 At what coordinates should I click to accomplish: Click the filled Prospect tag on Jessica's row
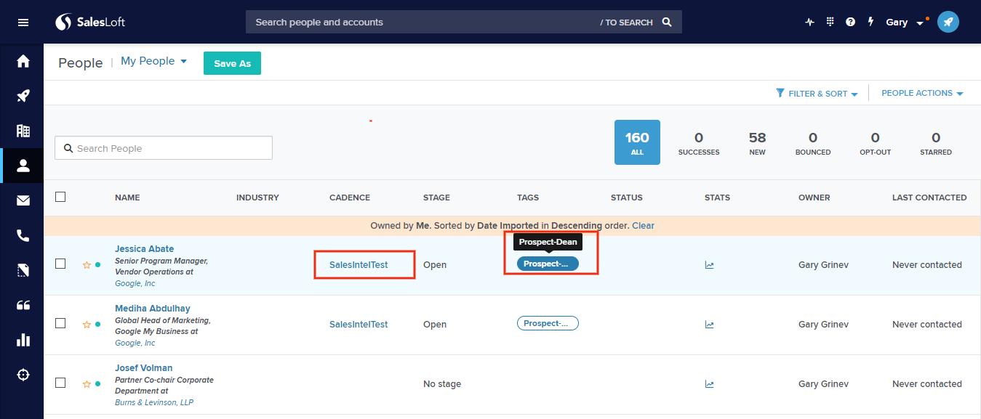tap(548, 264)
